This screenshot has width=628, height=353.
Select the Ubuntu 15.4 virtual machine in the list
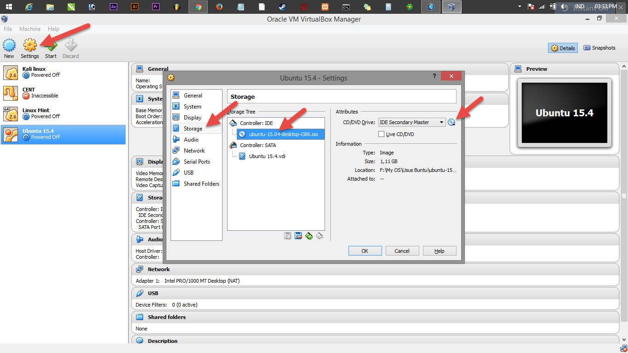(63, 134)
